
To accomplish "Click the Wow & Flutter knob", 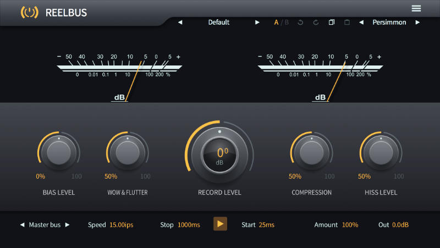I will 128,153.
